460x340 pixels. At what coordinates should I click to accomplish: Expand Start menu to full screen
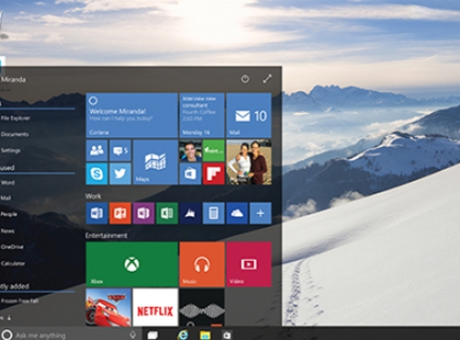coord(268,79)
